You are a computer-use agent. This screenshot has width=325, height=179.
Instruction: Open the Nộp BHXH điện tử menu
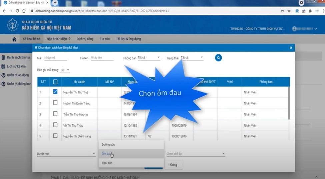click(x=58, y=39)
